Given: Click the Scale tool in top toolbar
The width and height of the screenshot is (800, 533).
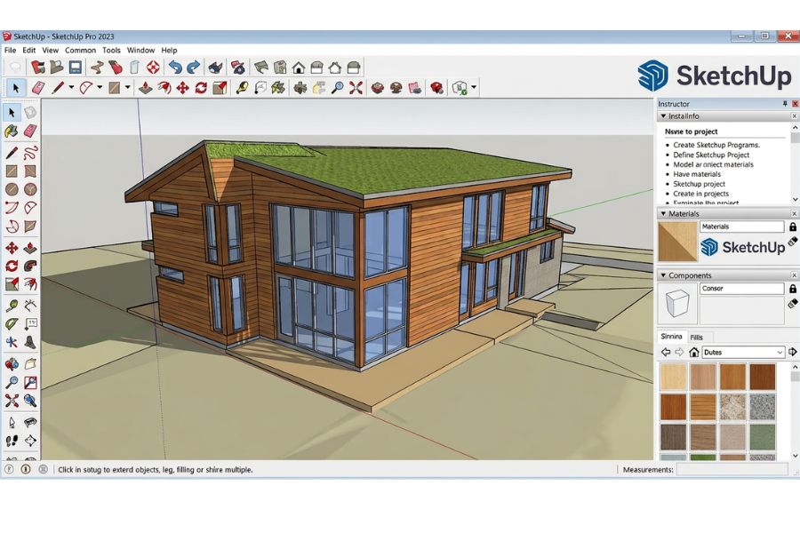Looking at the screenshot, I should click(220, 88).
